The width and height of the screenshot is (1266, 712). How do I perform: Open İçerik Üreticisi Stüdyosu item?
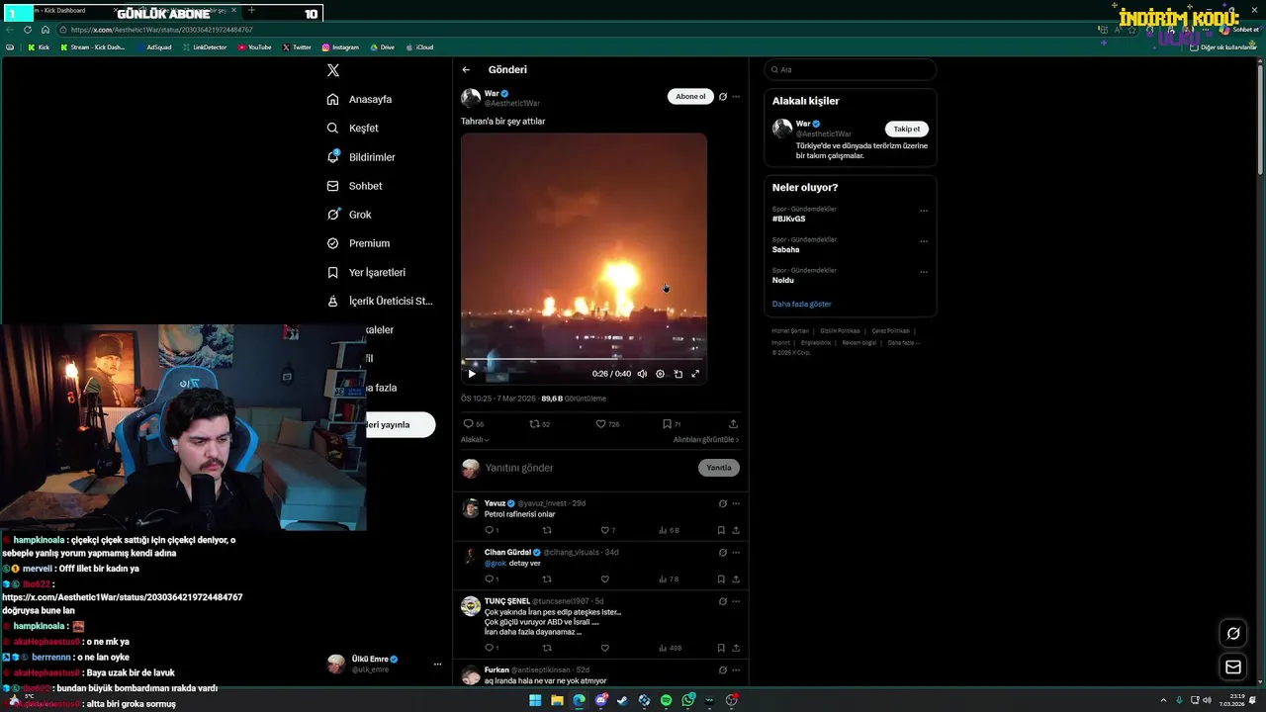tap(380, 302)
